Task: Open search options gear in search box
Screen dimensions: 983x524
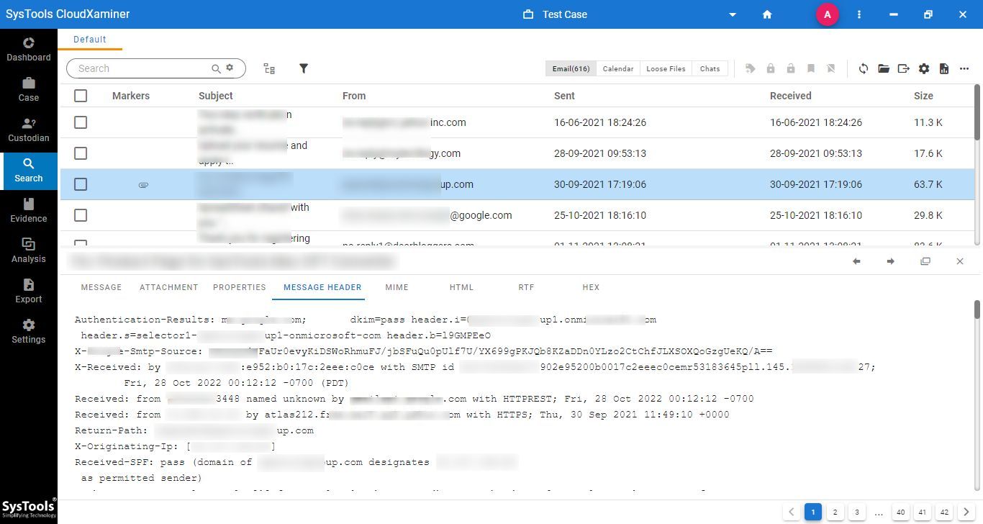Action: pyautogui.click(x=230, y=68)
